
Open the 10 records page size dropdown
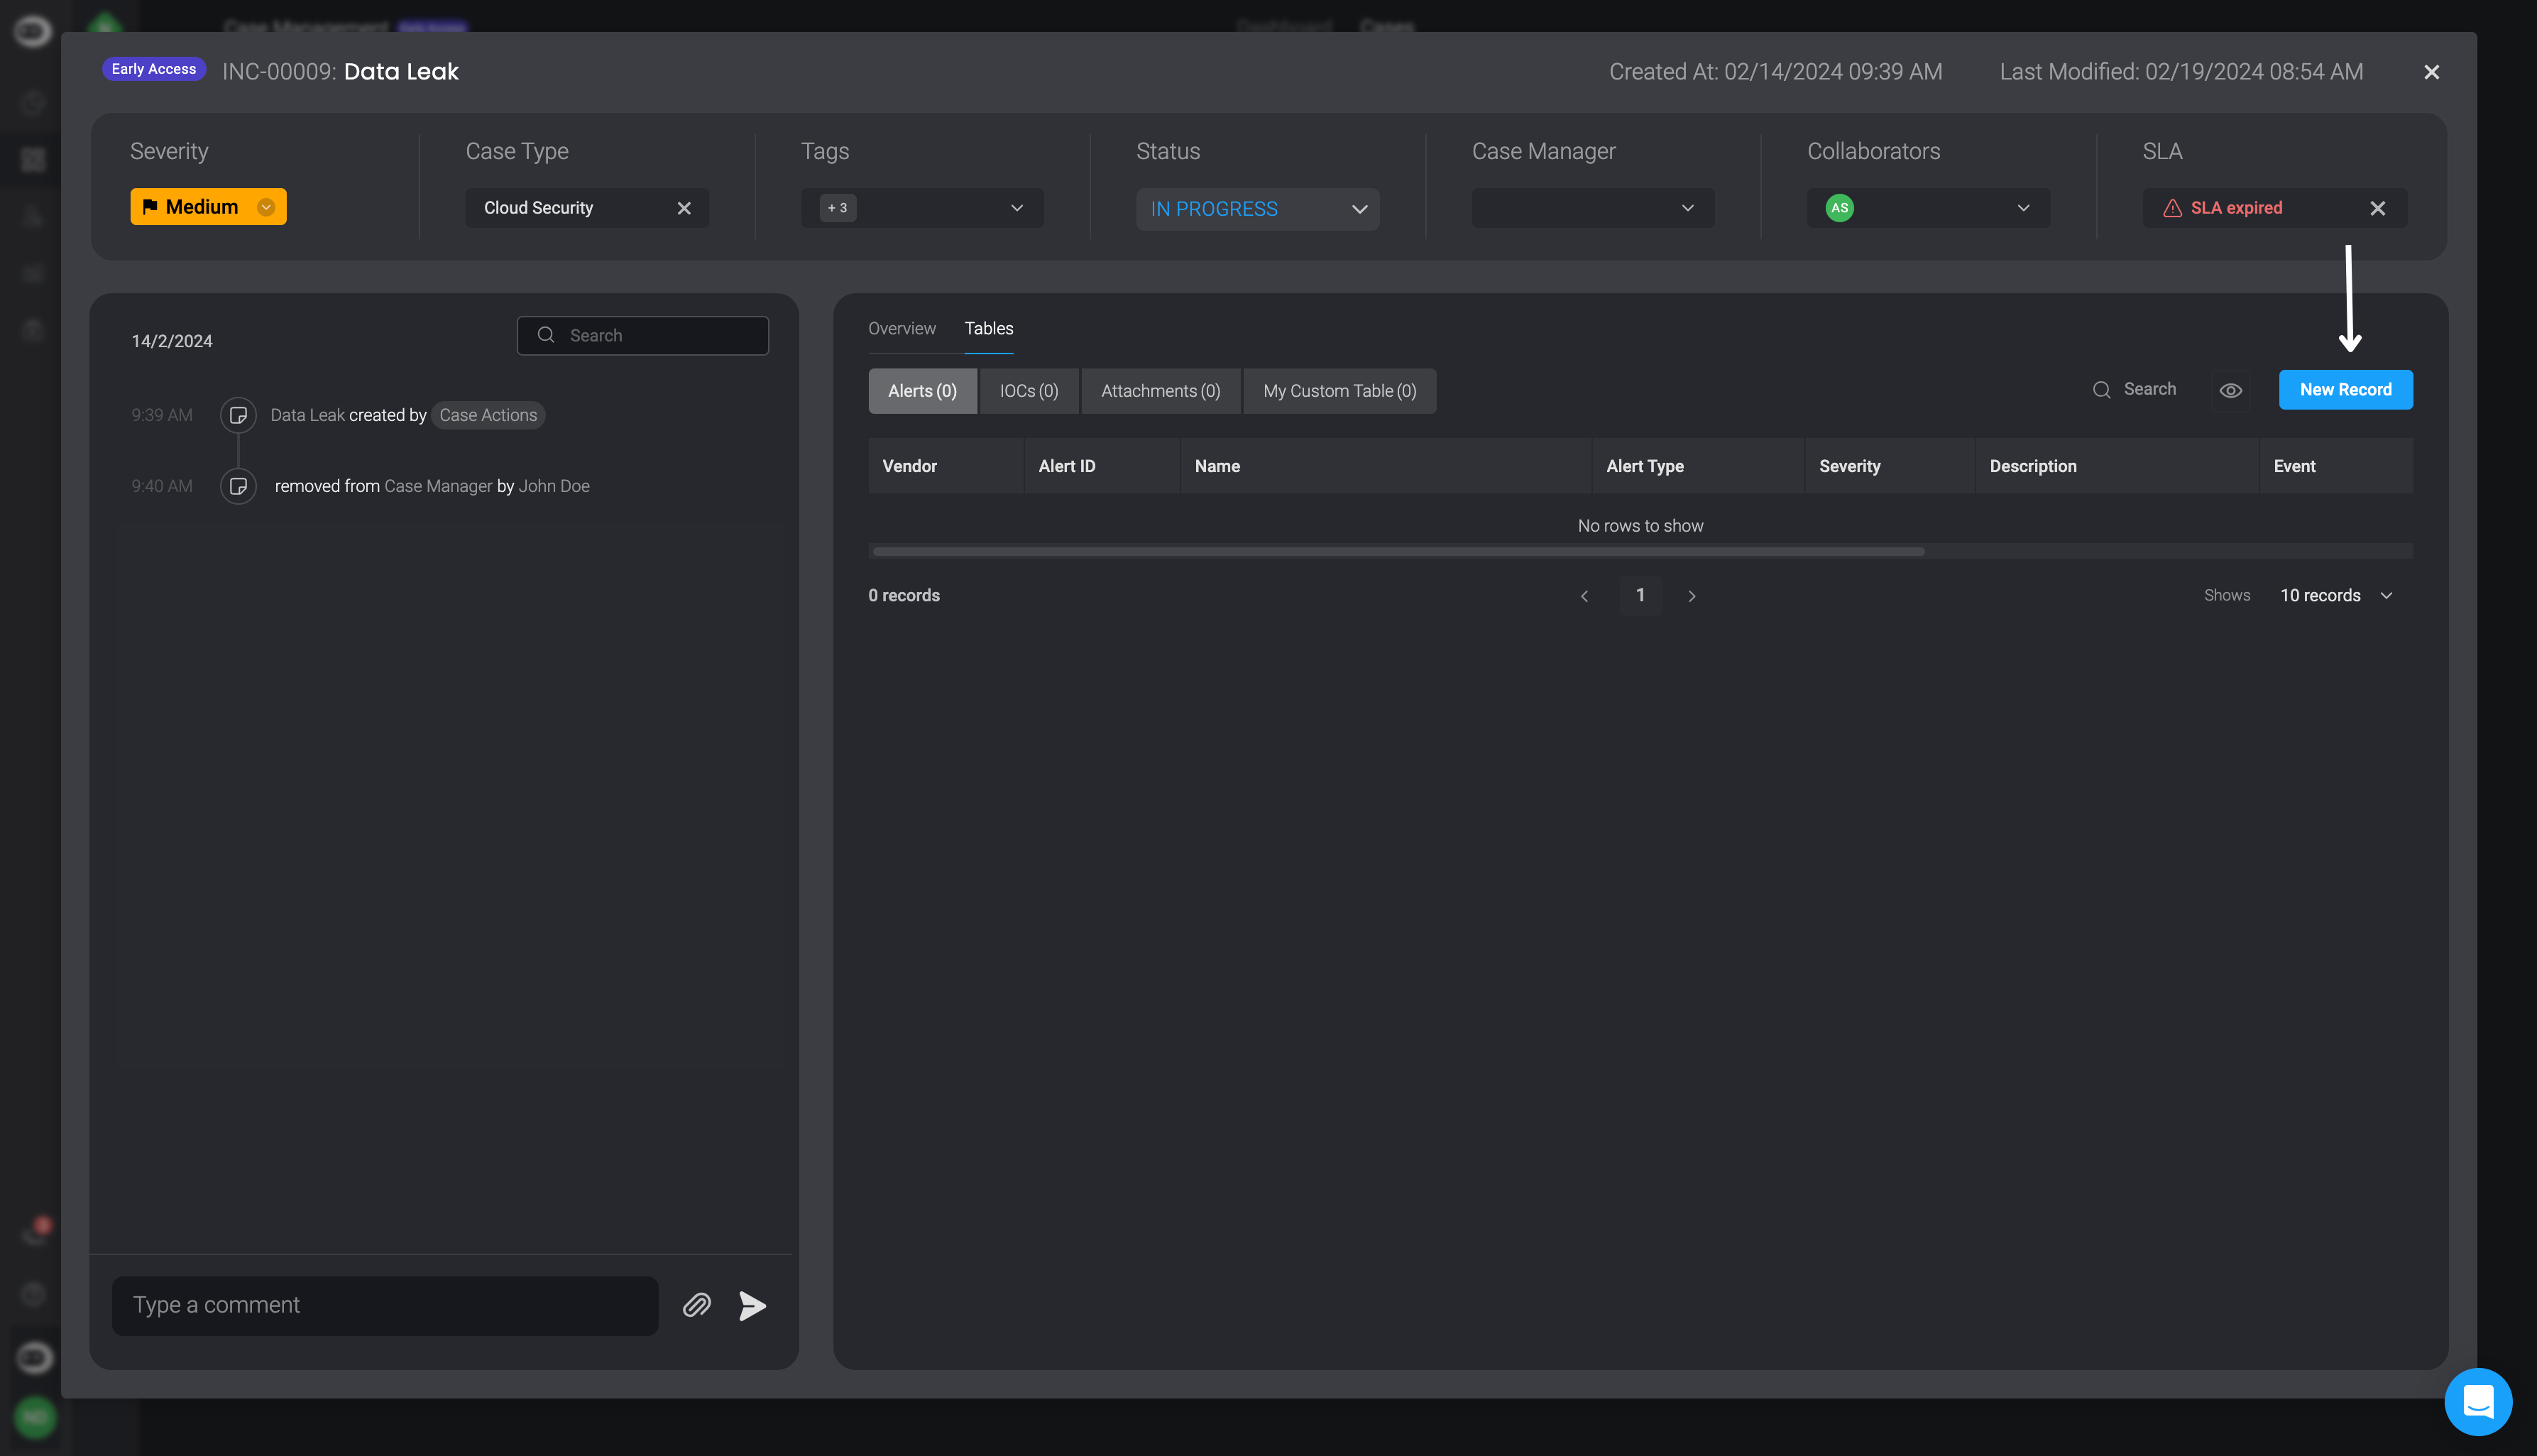pos(2336,596)
